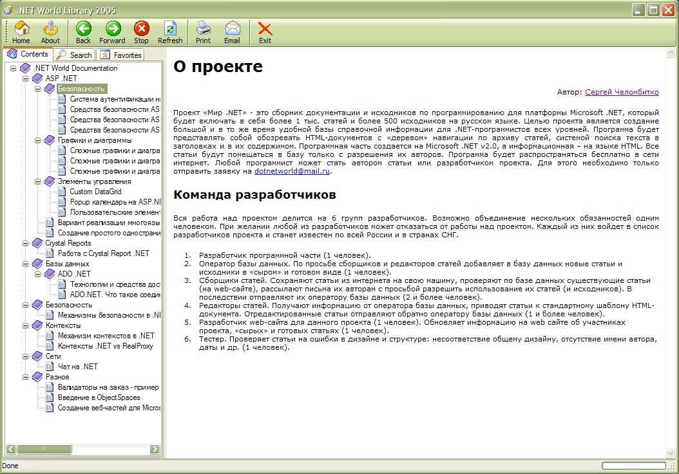Click the ASP .NET book icon
Screen dimensions: 679x474
pos(37,78)
